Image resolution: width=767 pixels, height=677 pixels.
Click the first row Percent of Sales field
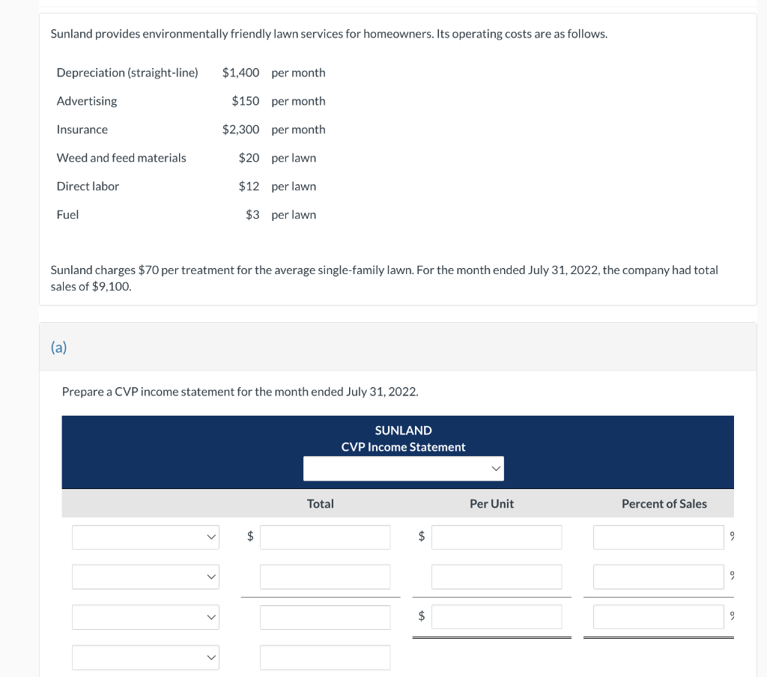tap(658, 537)
